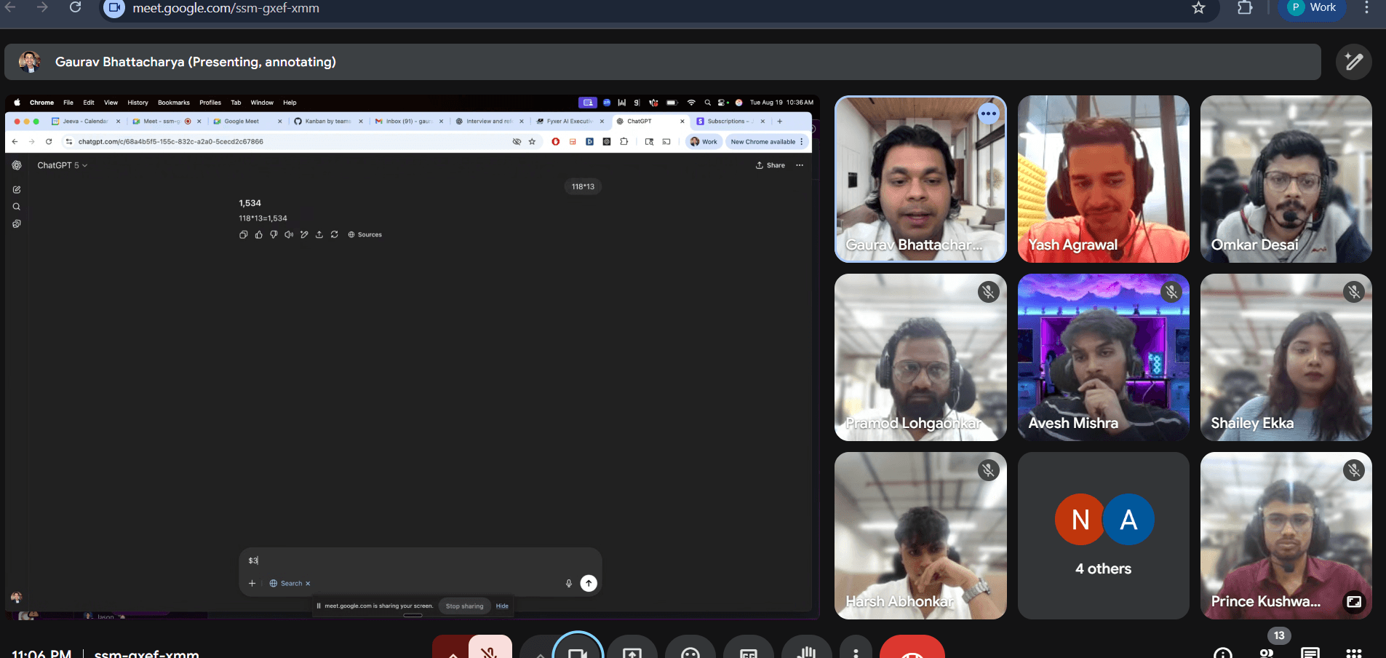Open Work profile menu in outer Chrome
Viewport: 1386px width, 658px height.
point(1312,7)
